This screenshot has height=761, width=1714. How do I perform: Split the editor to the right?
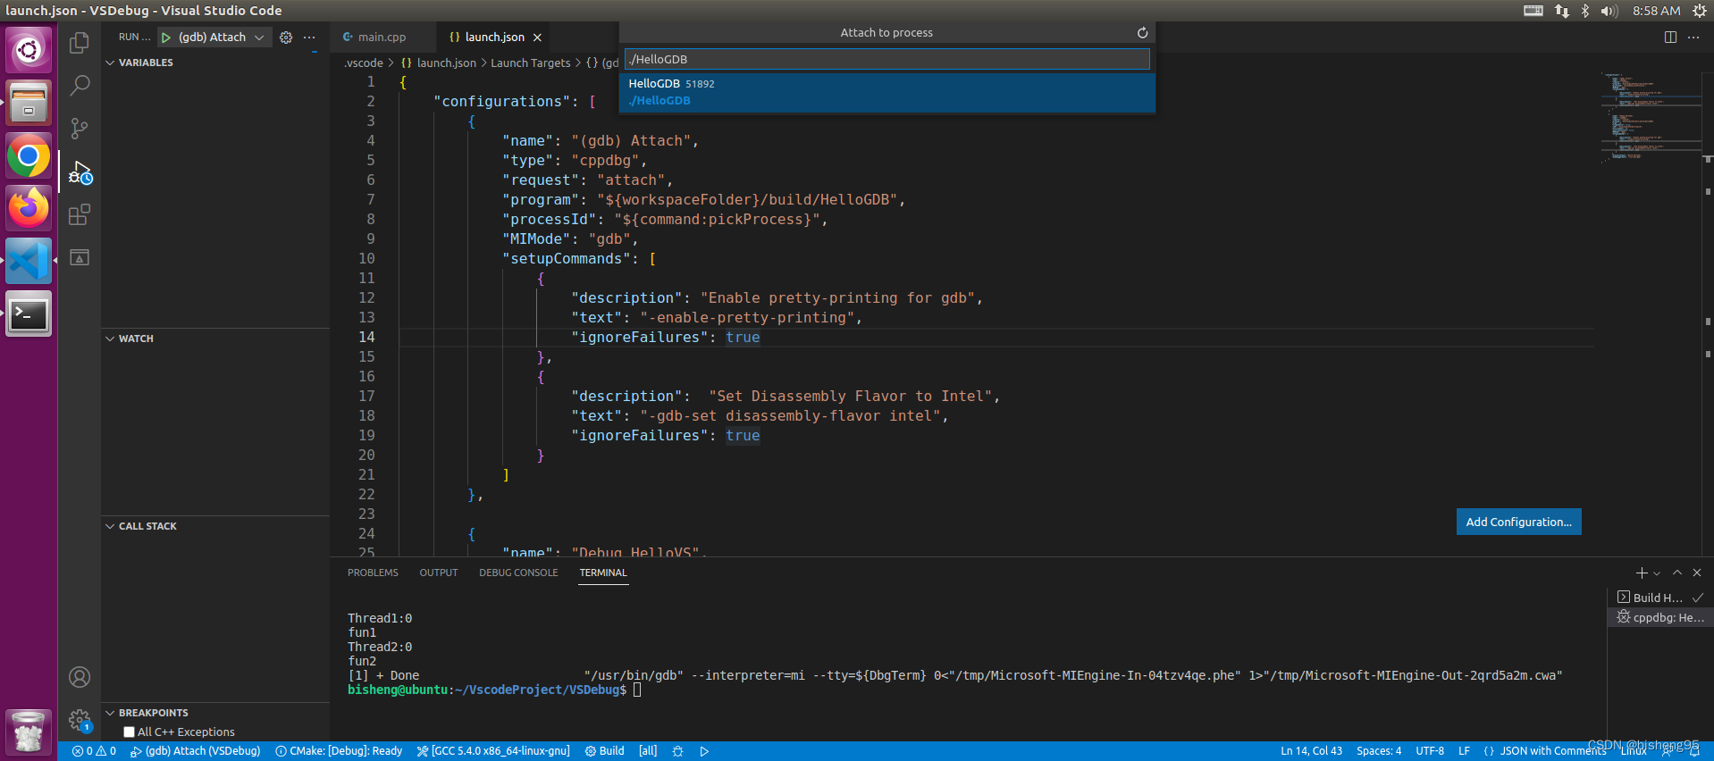[1670, 38]
